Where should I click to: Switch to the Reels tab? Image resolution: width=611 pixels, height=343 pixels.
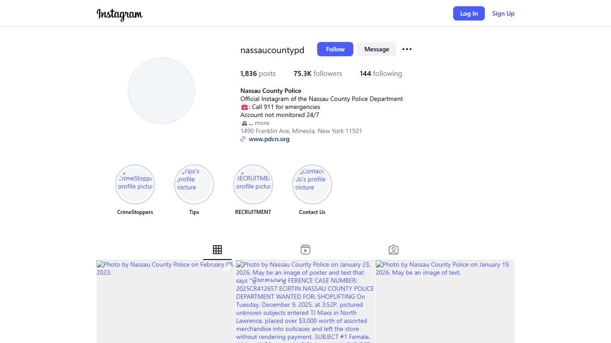pyautogui.click(x=305, y=250)
